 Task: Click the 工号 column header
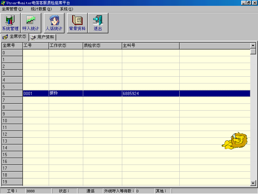tap(35, 46)
